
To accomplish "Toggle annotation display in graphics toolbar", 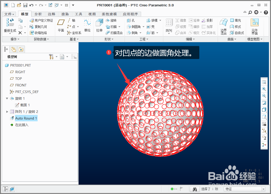I will [264, 138].
